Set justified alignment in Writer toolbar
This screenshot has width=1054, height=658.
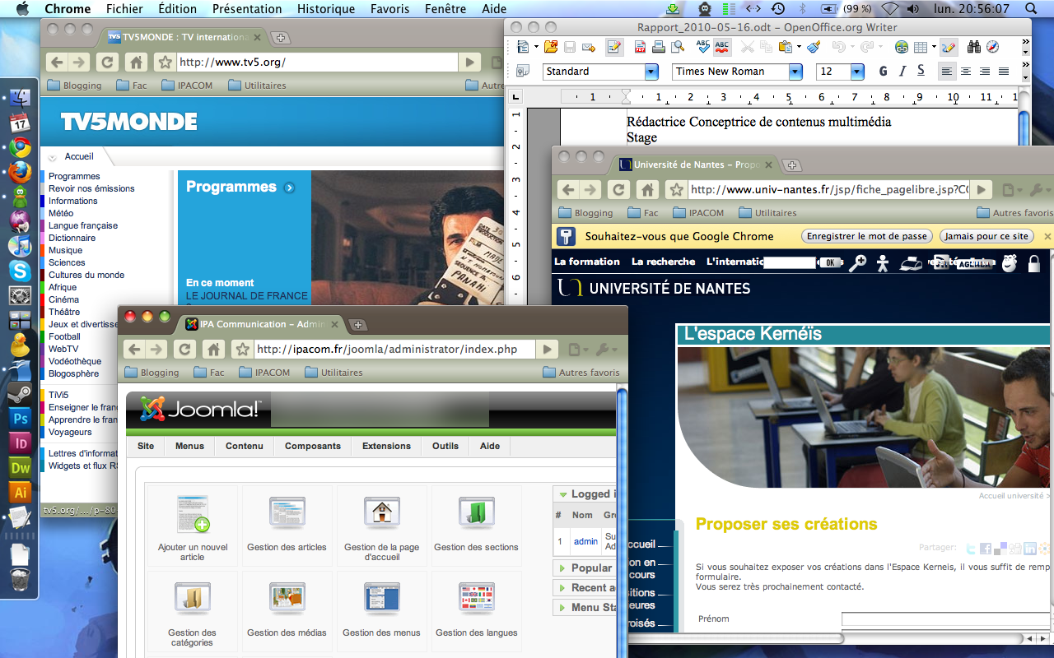[1004, 72]
